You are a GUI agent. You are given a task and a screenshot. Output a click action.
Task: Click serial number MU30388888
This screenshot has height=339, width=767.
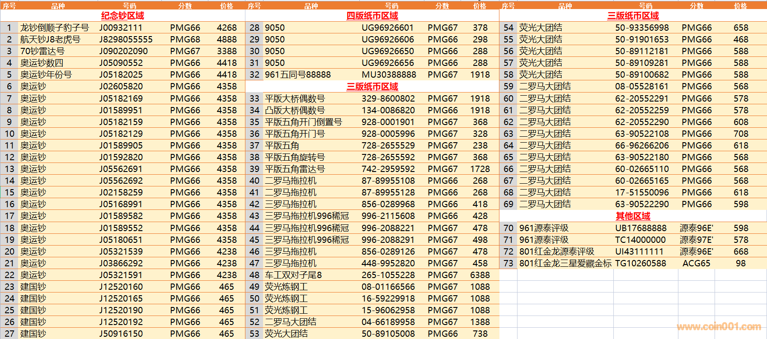click(x=389, y=74)
